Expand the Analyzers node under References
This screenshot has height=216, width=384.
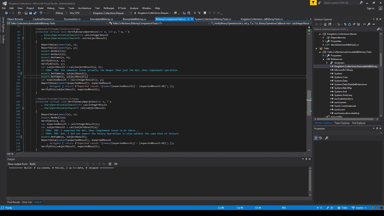(327, 63)
